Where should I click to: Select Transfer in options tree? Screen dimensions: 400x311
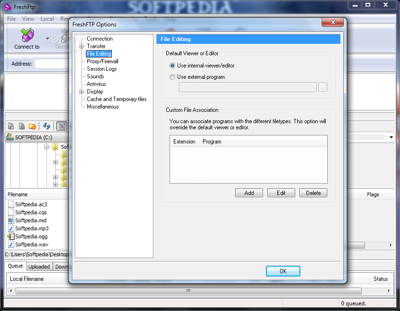pyautogui.click(x=96, y=46)
